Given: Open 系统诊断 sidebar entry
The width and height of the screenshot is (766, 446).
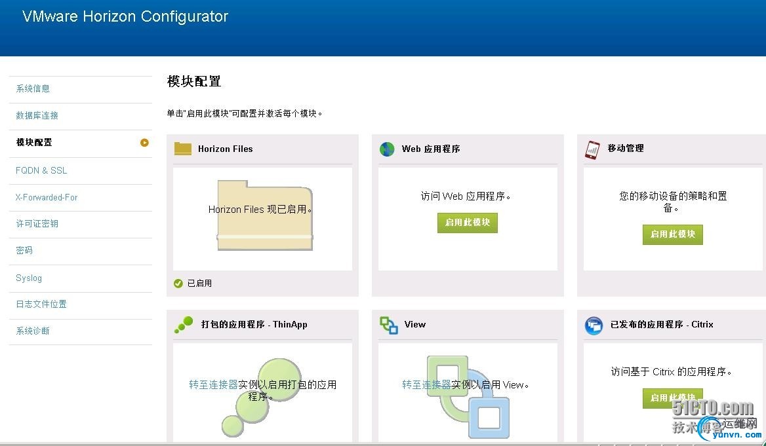Looking at the screenshot, I should (33, 331).
